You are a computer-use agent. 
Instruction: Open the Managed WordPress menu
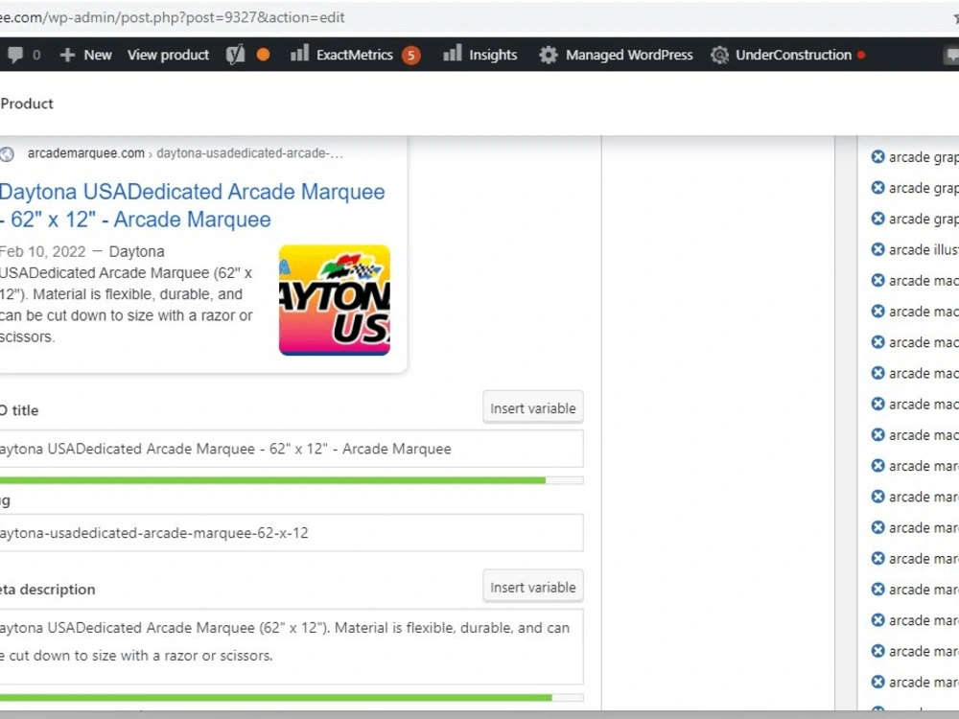coord(616,55)
